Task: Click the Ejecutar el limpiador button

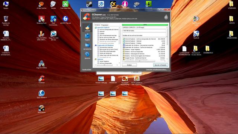Action: 160,65
